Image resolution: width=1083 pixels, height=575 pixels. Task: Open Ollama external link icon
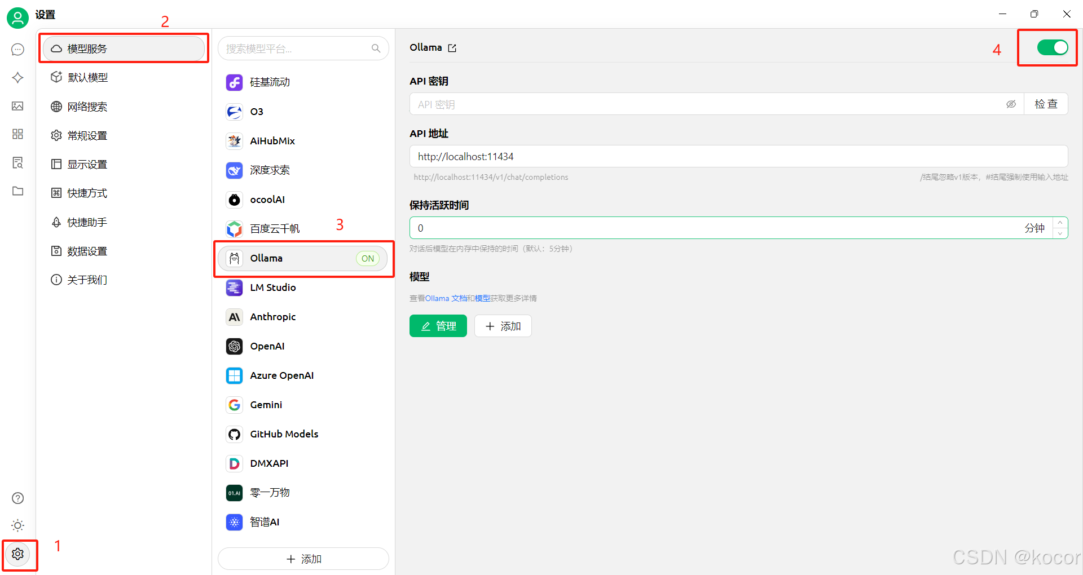[x=452, y=48]
